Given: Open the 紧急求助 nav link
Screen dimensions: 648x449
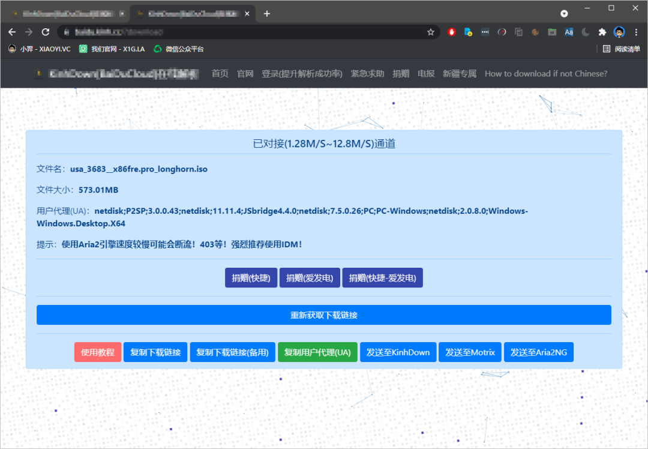Looking at the screenshot, I should (367, 74).
